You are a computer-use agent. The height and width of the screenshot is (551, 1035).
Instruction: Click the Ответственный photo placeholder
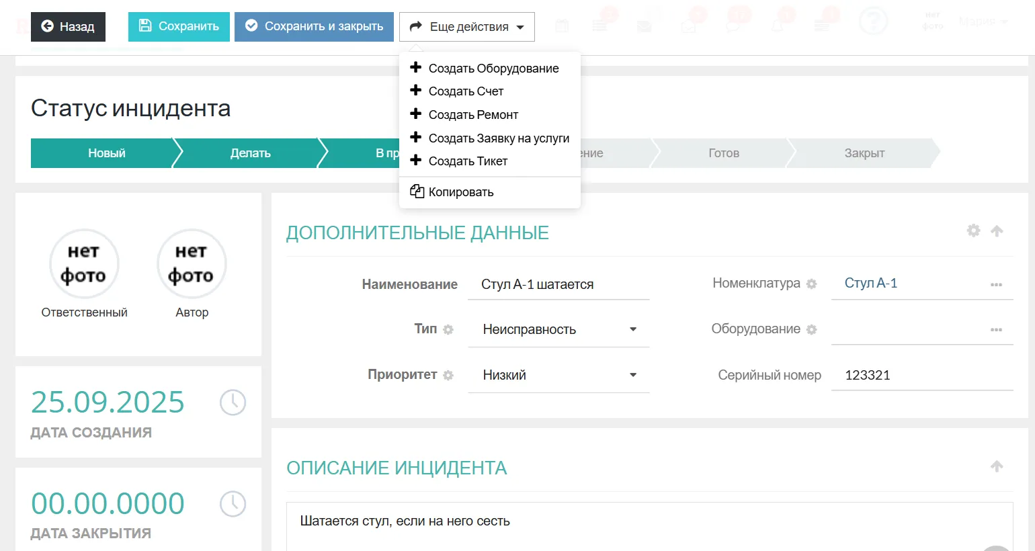[84, 263]
